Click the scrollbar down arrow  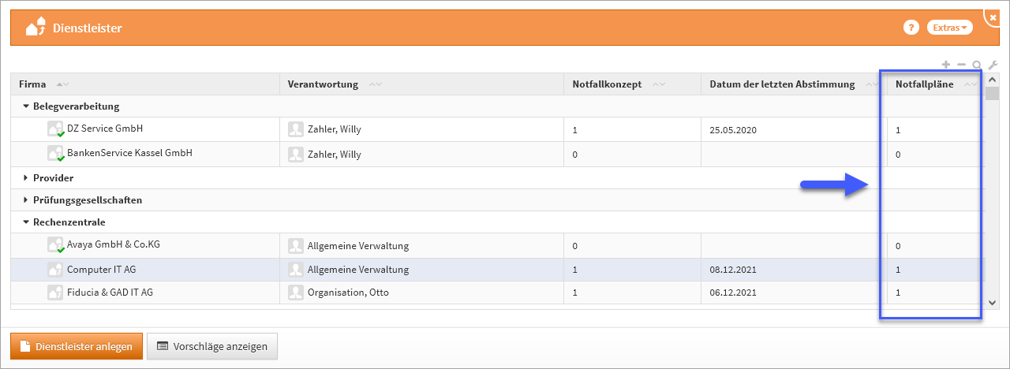[x=993, y=301]
